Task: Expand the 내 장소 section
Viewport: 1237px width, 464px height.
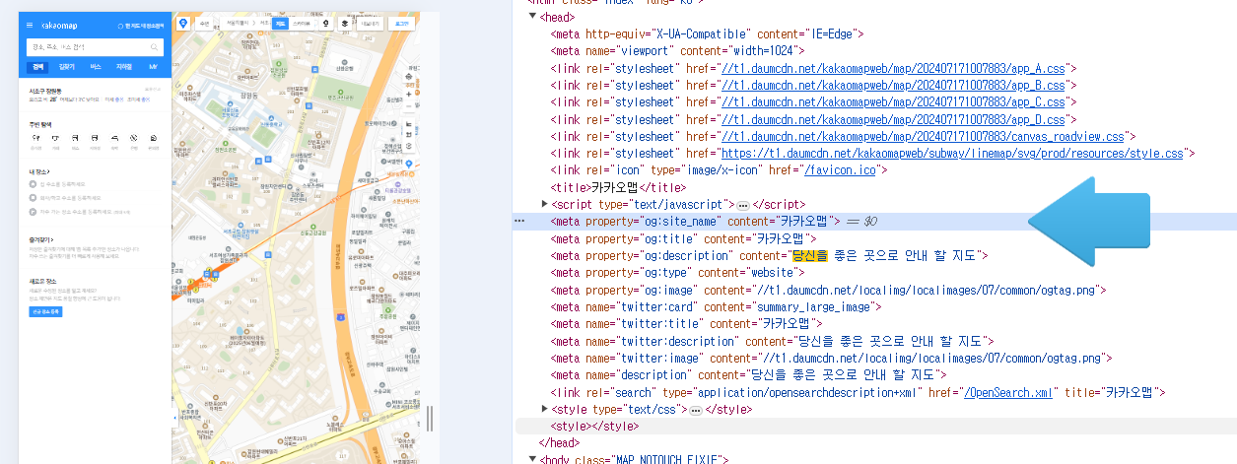Action: click(41, 171)
